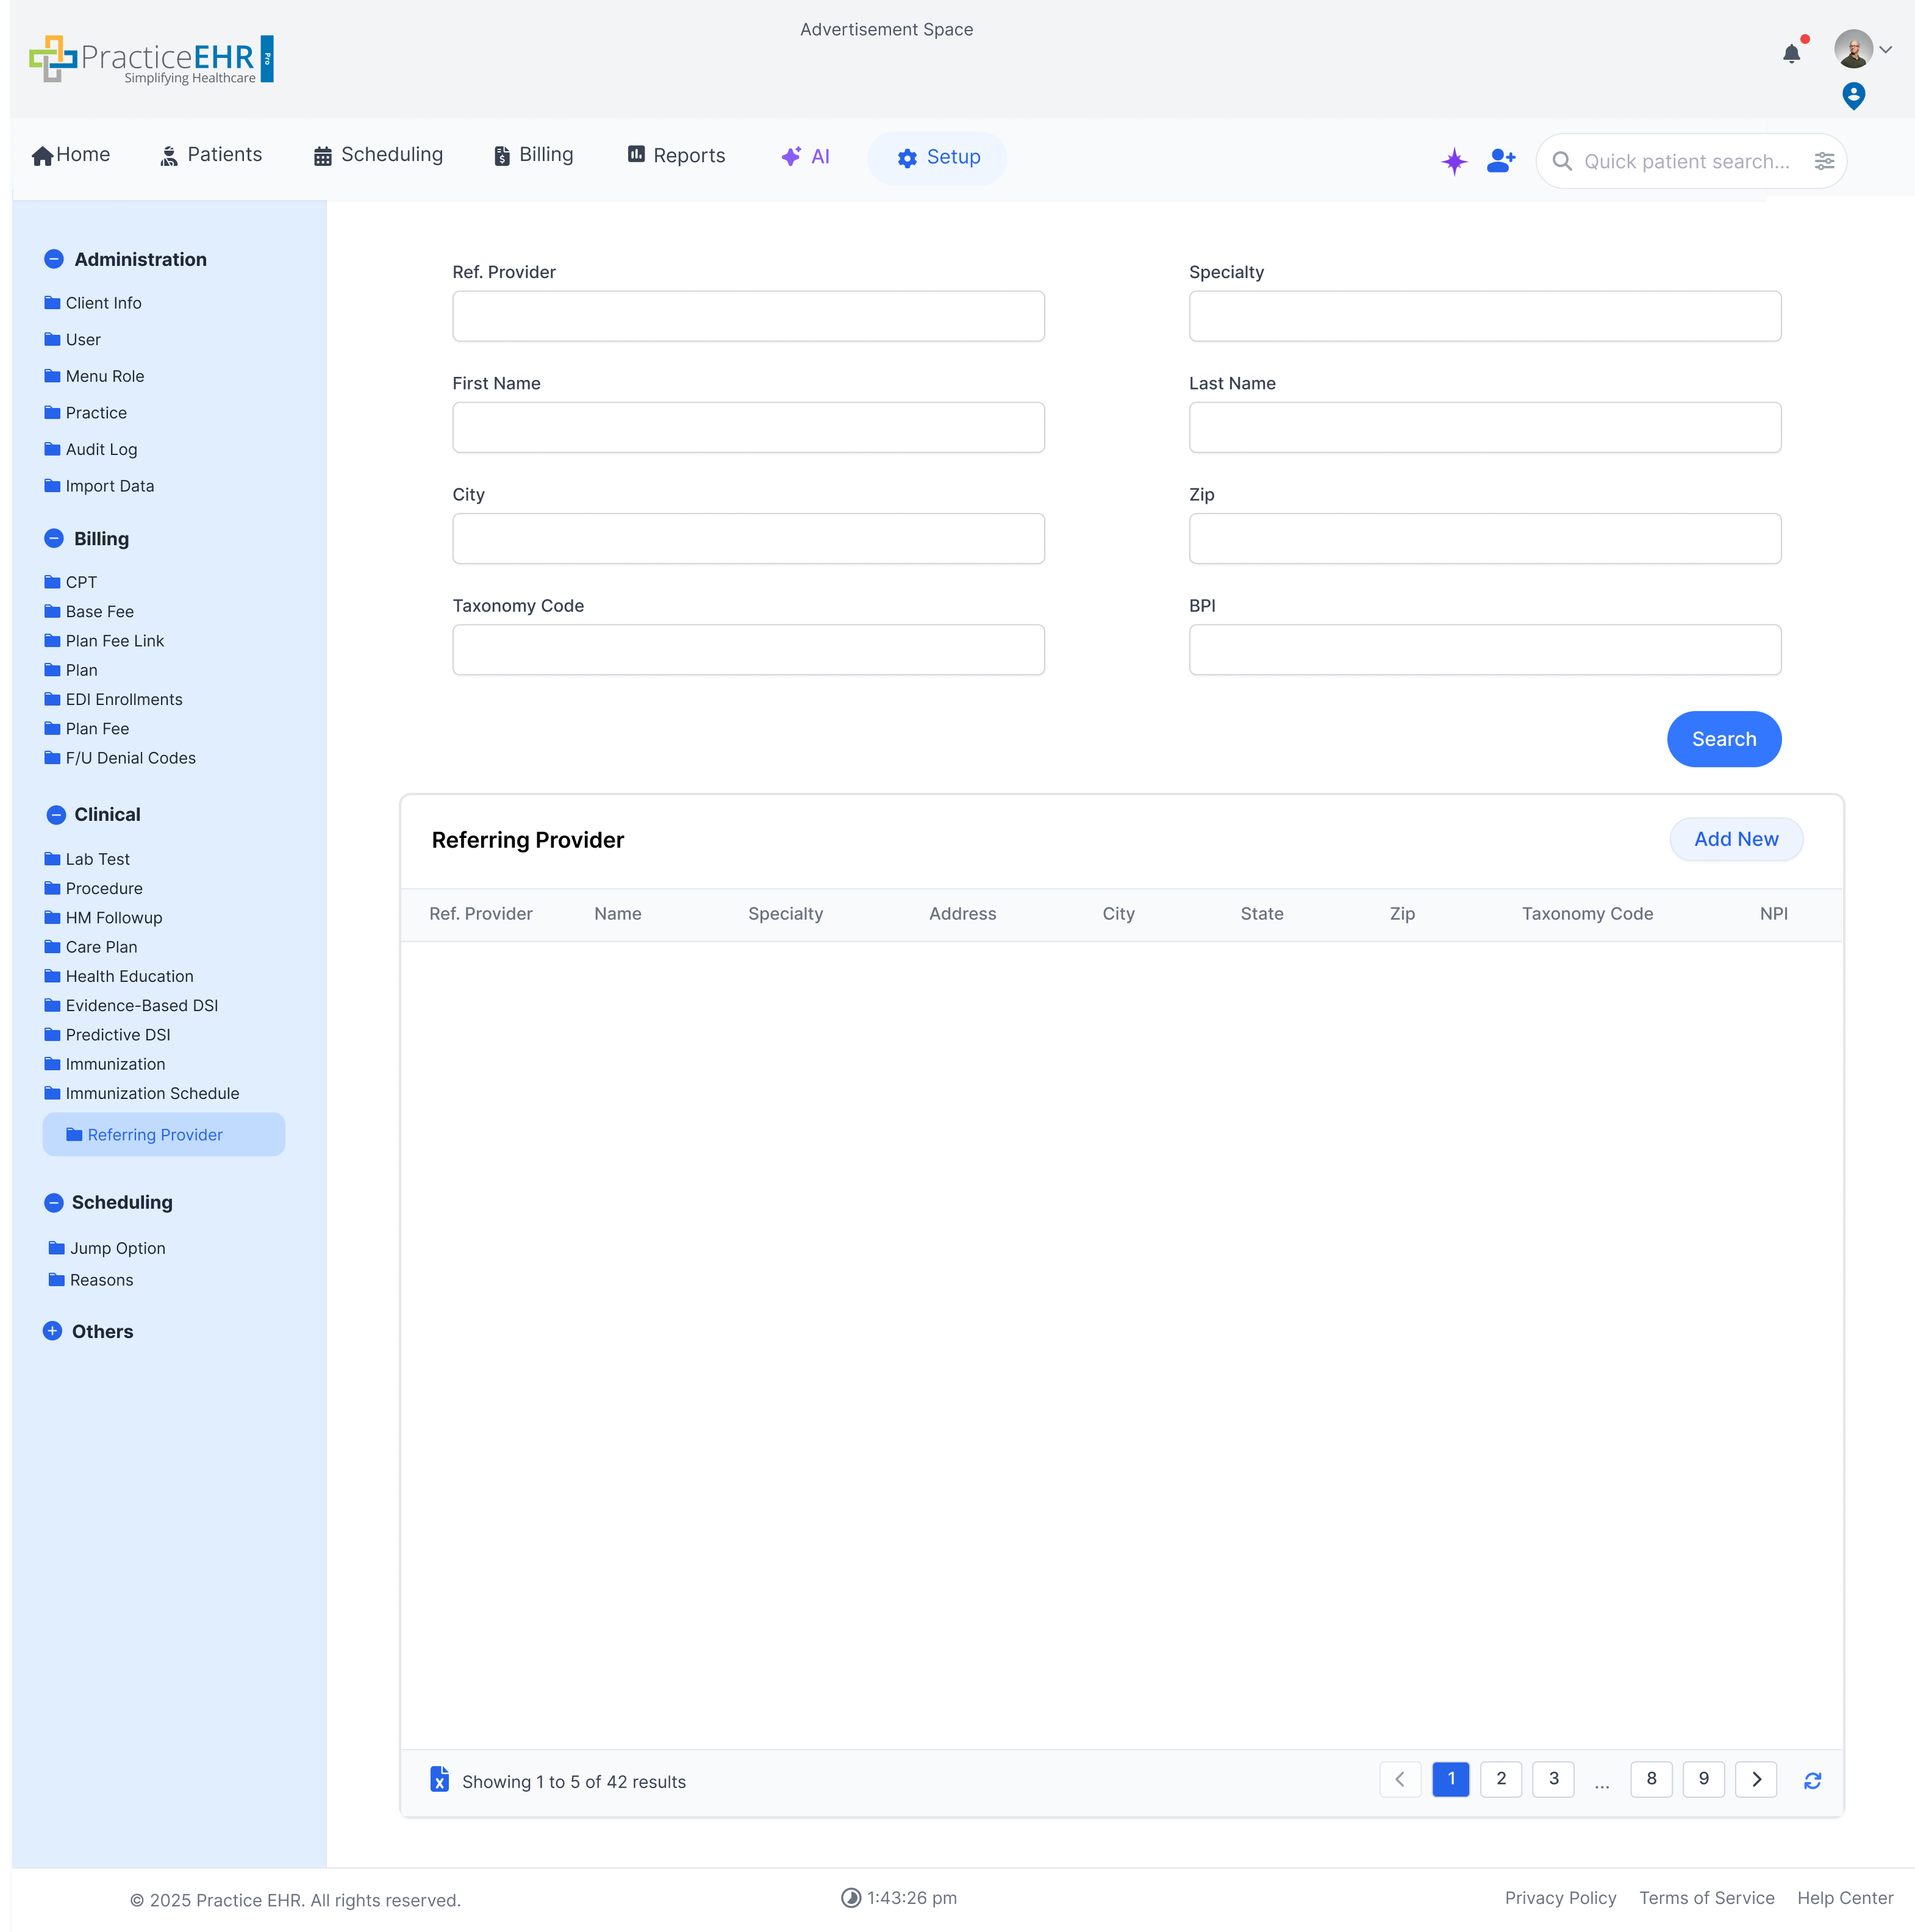Collapse the Administration section
1915x1932 pixels.
pos(53,259)
